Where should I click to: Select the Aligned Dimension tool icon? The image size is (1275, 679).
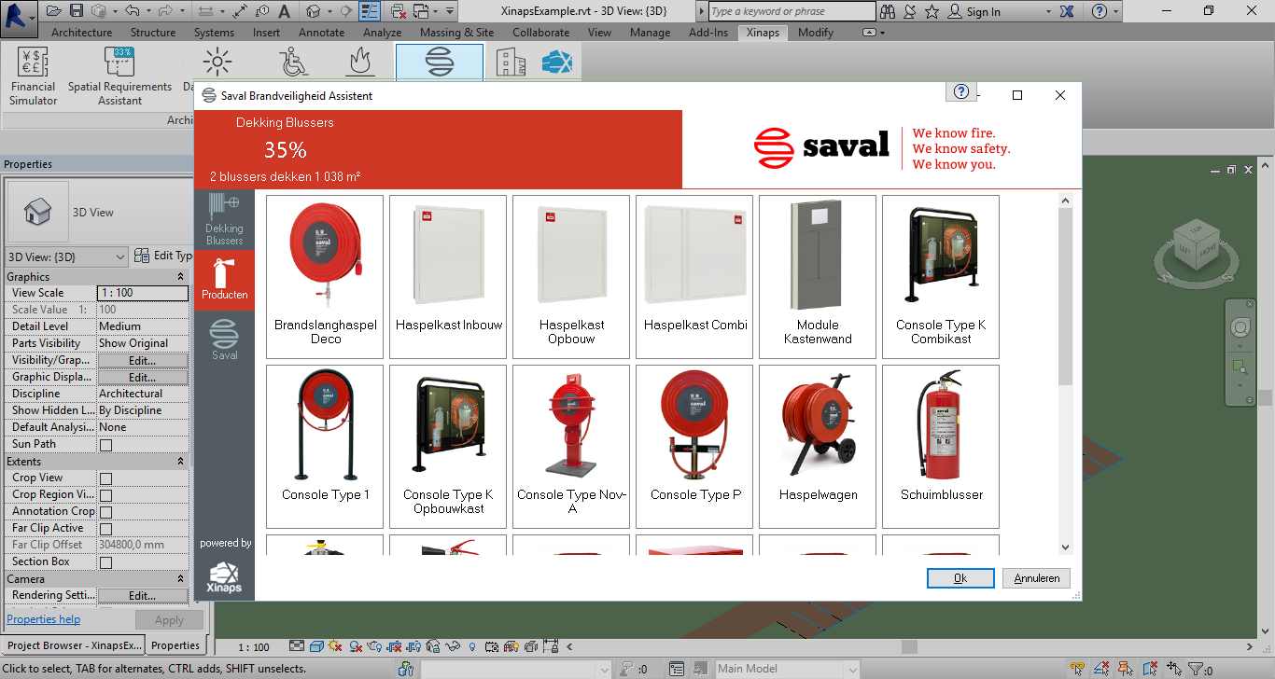[x=240, y=11]
